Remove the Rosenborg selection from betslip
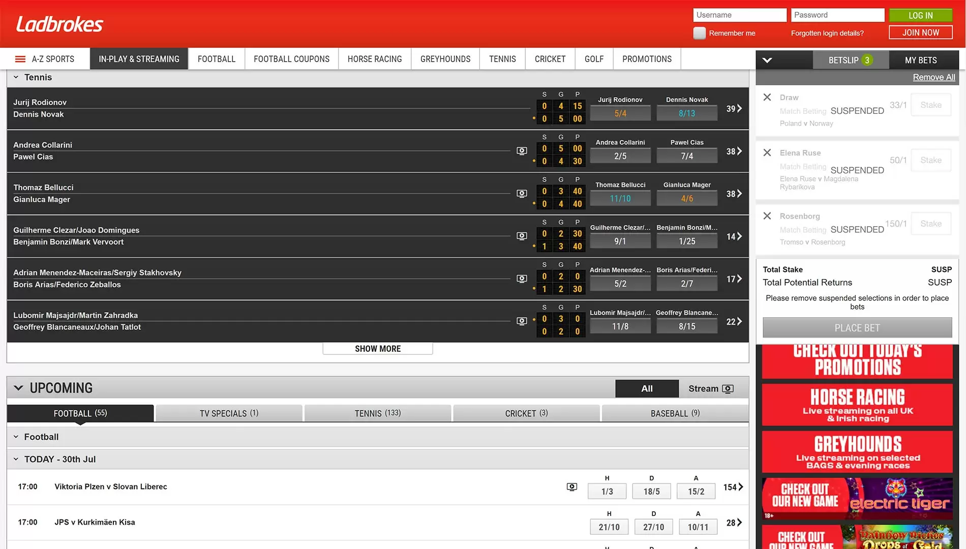This screenshot has height=549, width=966. point(767,216)
